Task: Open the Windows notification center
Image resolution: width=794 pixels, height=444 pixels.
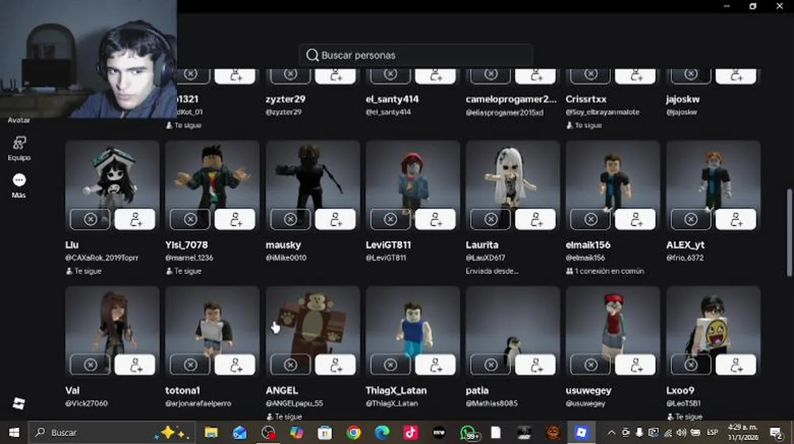Action: tap(777, 432)
